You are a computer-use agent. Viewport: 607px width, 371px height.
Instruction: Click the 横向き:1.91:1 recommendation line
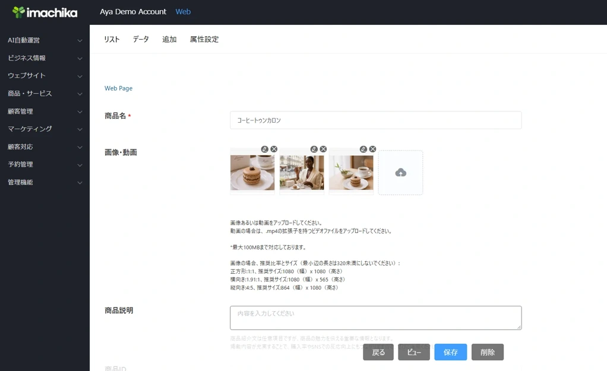point(287,279)
